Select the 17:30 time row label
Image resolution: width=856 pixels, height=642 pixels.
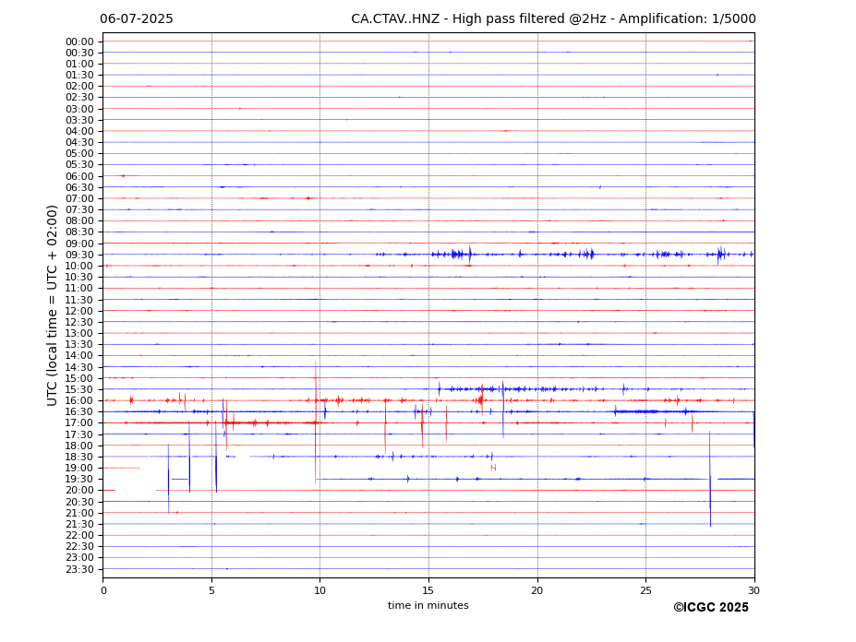pyautogui.click(x=79, y=434)
